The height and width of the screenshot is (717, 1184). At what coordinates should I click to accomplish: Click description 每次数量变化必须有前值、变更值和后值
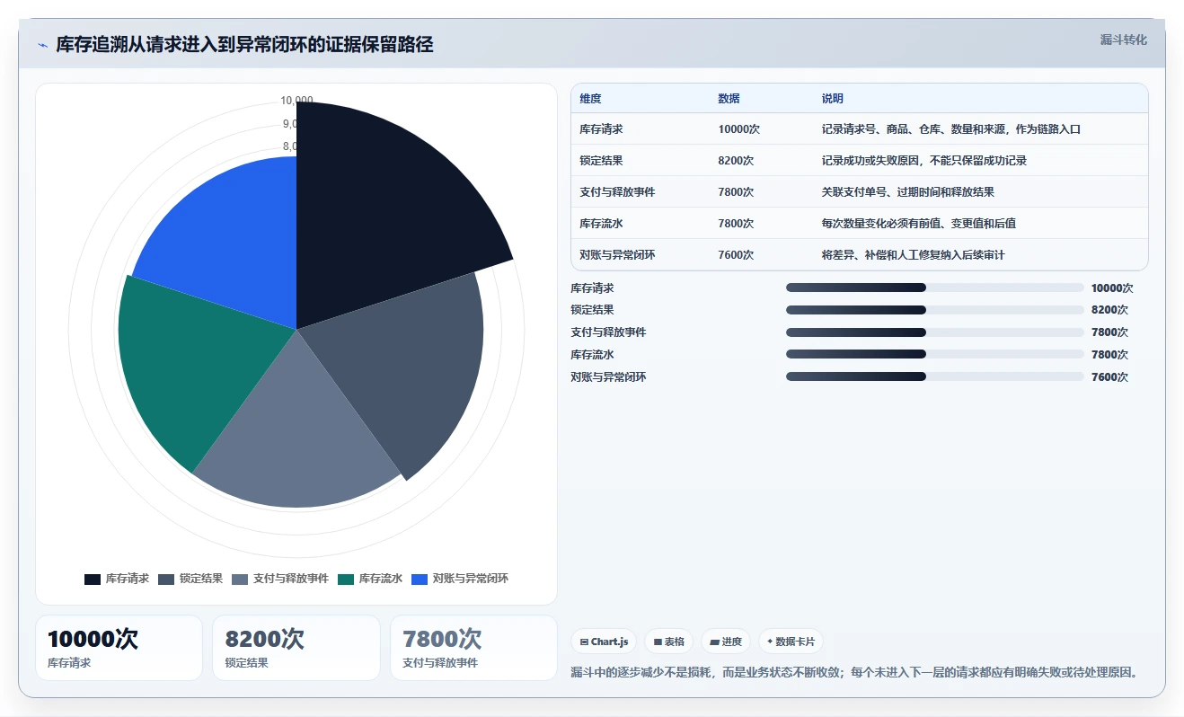[x=919, y=224]
